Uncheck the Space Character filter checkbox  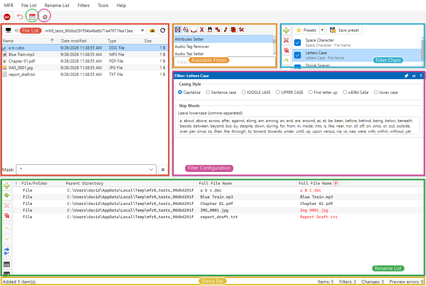(x=298, y=43)
